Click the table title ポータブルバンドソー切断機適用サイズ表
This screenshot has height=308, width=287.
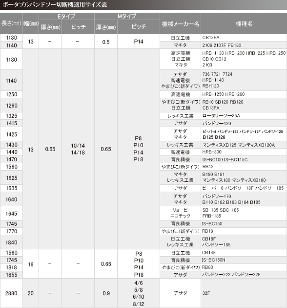(x=55, y=4)
